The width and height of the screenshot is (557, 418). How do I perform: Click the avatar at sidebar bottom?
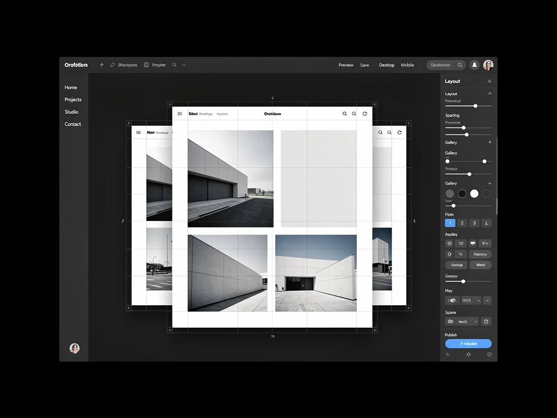(75, 348)
